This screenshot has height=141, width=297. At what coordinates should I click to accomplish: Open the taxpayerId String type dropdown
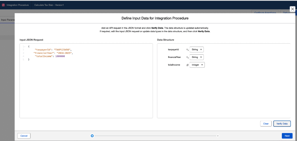(196, 50)
